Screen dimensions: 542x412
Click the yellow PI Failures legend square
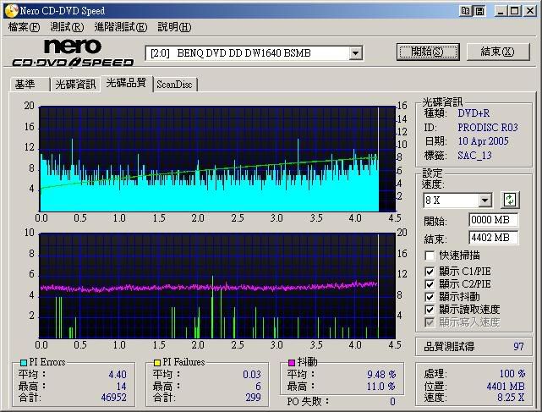click(157, 362)
